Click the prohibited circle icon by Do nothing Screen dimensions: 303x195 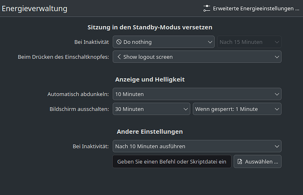click(119, 42)
